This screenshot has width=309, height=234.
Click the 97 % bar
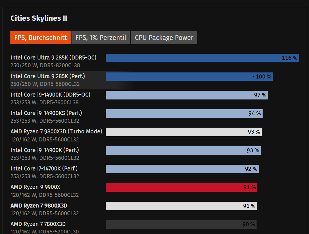[x=187, y=95]
